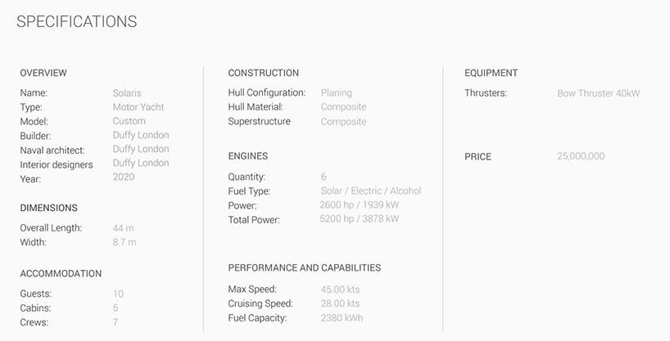Screen dimensions: 670x341
Task: Click the Solar / Electric / Alcohol fuel type
Action: tap(370, 191)
